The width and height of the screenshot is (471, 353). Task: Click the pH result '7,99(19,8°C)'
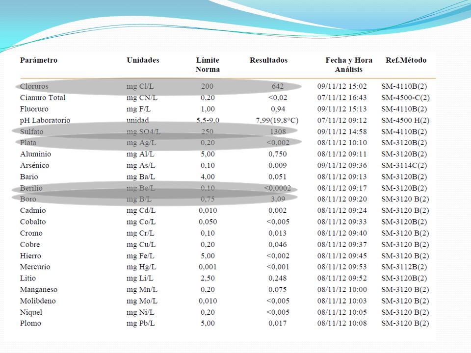pyautogui.click(x=277, y=121)
